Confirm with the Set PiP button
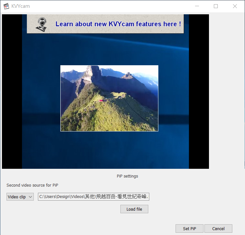This screenshot has height=235, width=245. click(190, 229)
